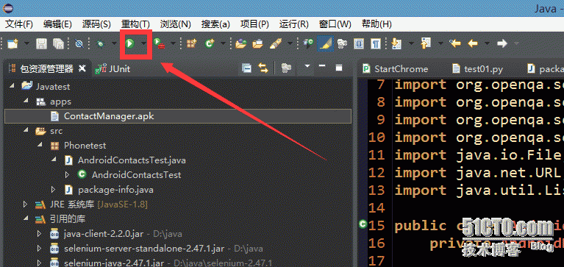564x267 pixels.
Task: Open the 编辑(E) menu
Action: [57, 24]
